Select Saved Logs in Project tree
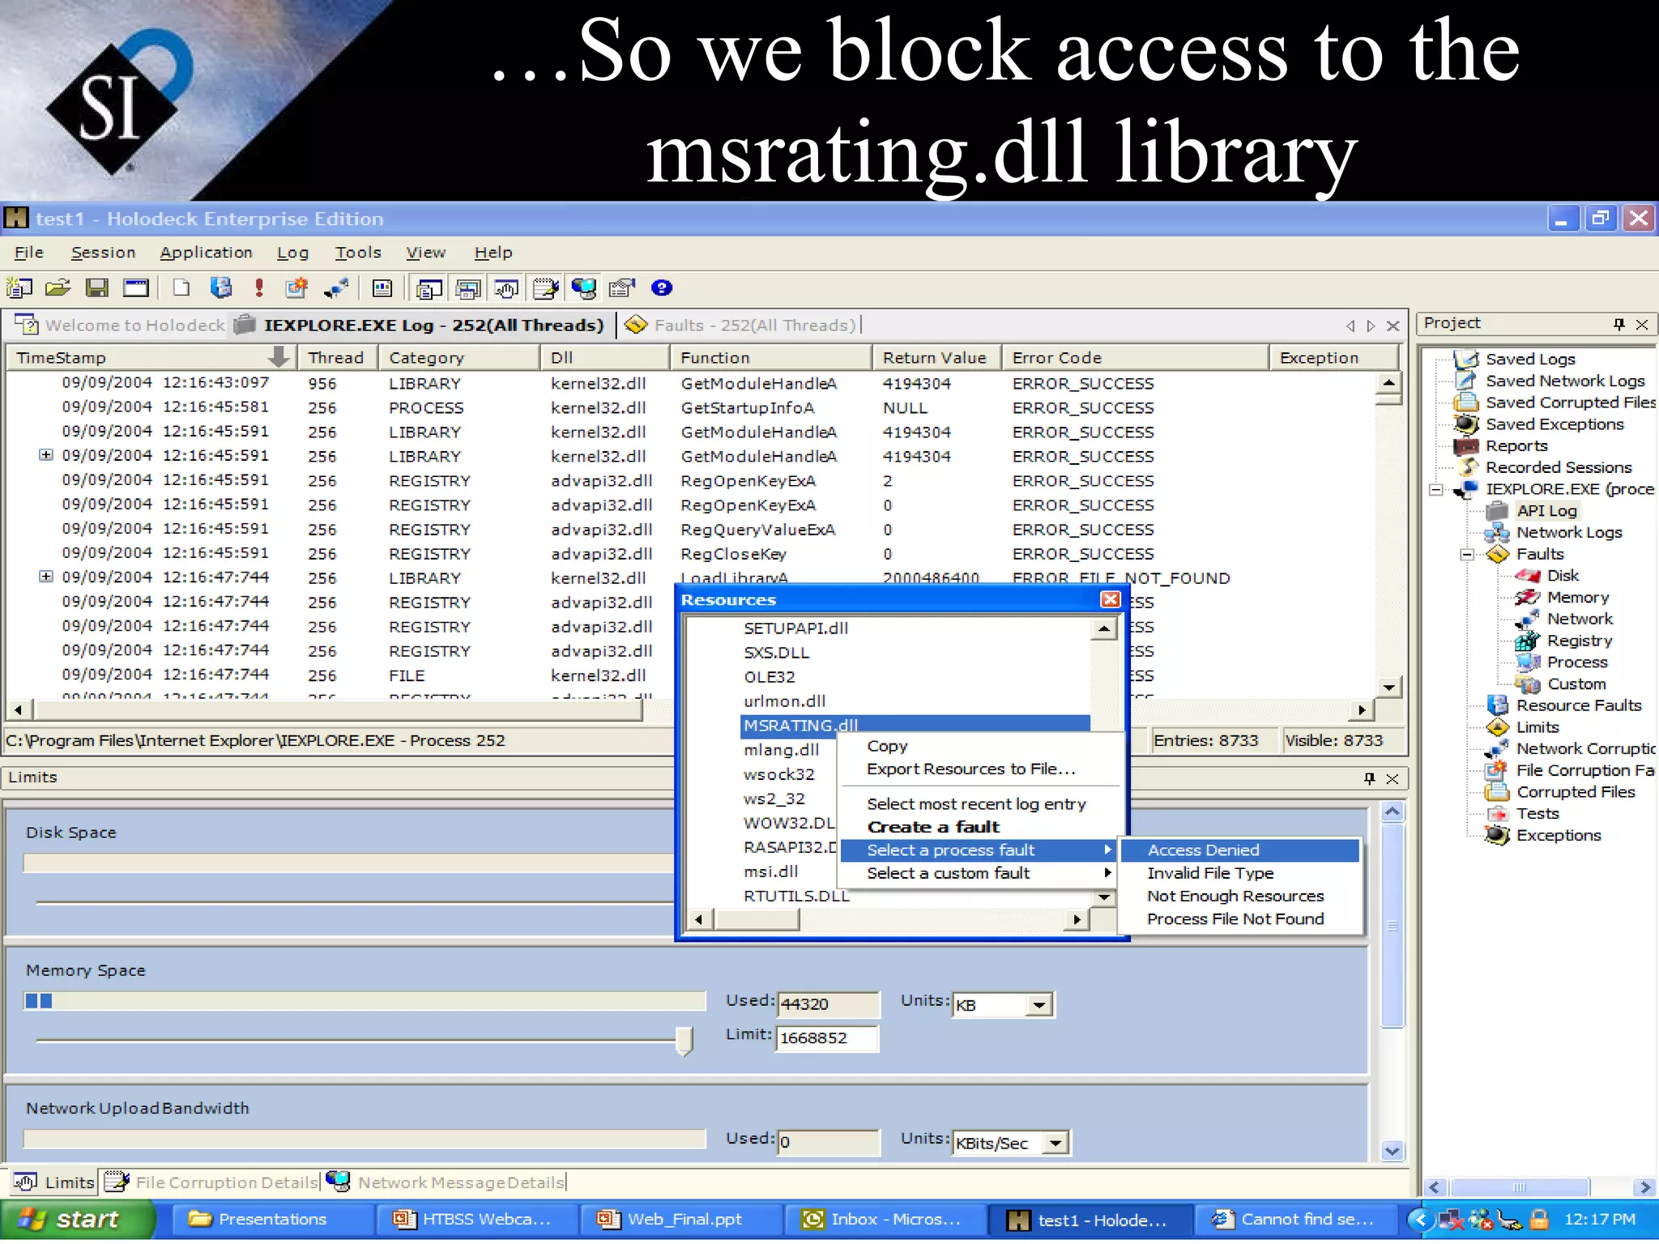Viewport: 1659px width, 1244px height. click(x=1530, y=359)
